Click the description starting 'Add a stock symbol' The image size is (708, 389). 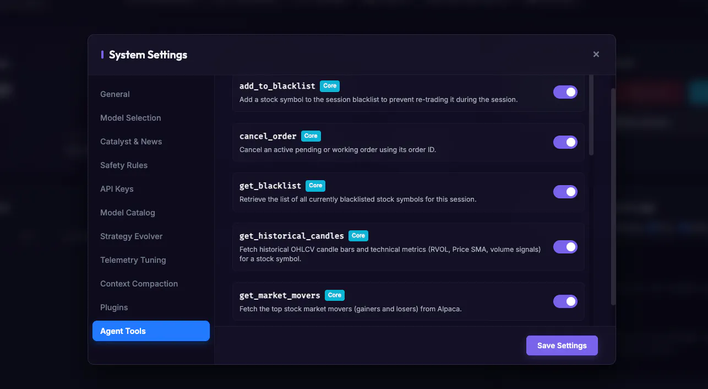point(378,100)
